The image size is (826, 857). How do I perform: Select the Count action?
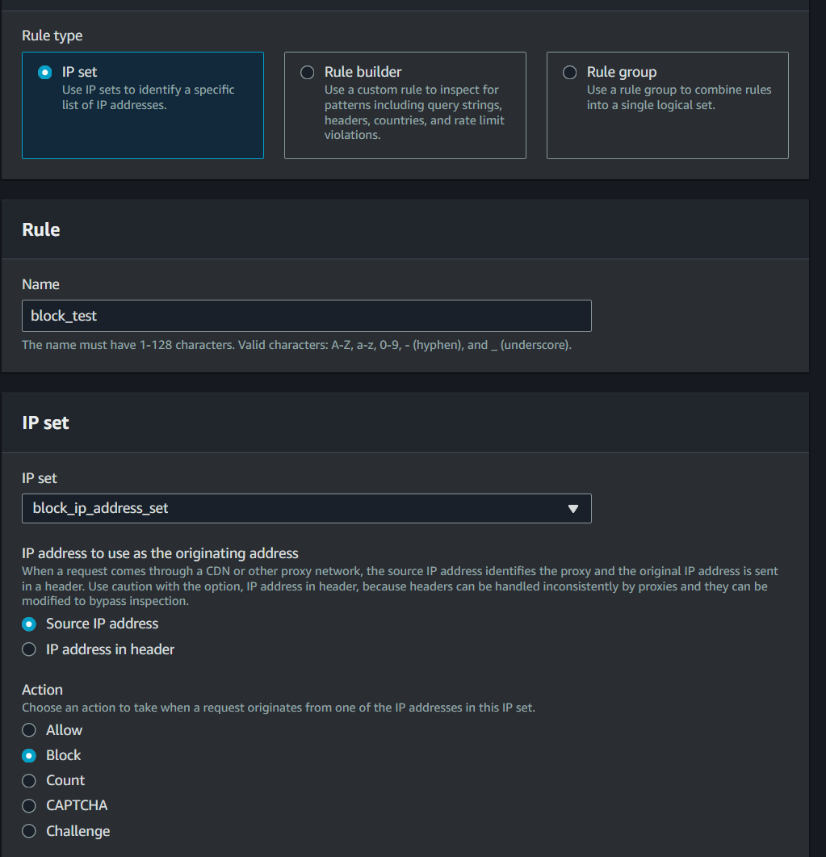click(x=28, y=779)
